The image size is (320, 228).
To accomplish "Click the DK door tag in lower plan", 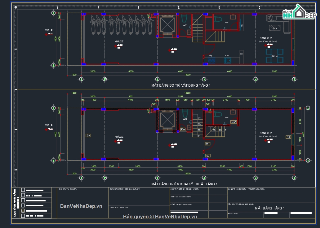I will (88, 136).
